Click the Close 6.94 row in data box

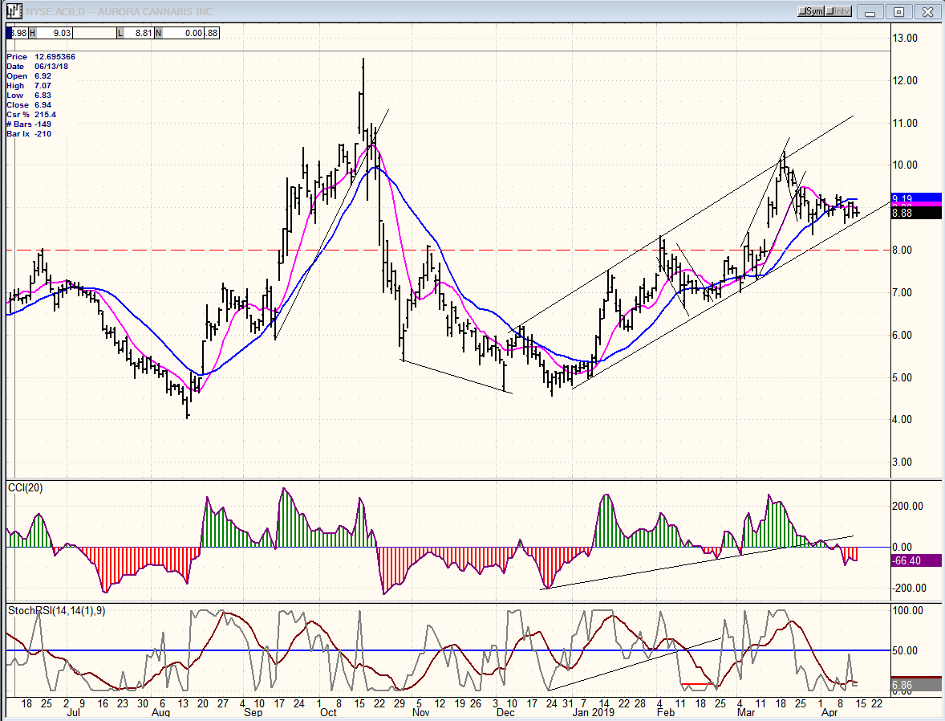pos(29,105)
